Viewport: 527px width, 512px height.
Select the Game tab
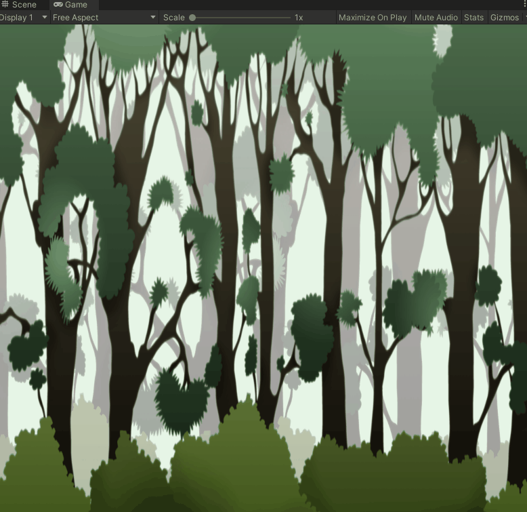point(75,5)
